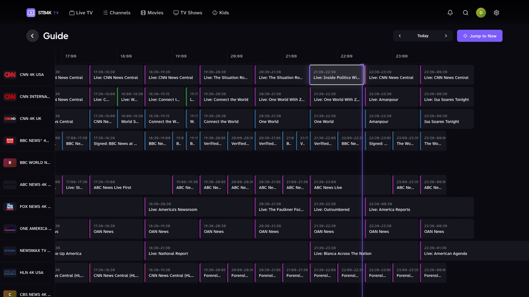Select Live: Amanpour 22:30 on CNN International

[391, 97]
